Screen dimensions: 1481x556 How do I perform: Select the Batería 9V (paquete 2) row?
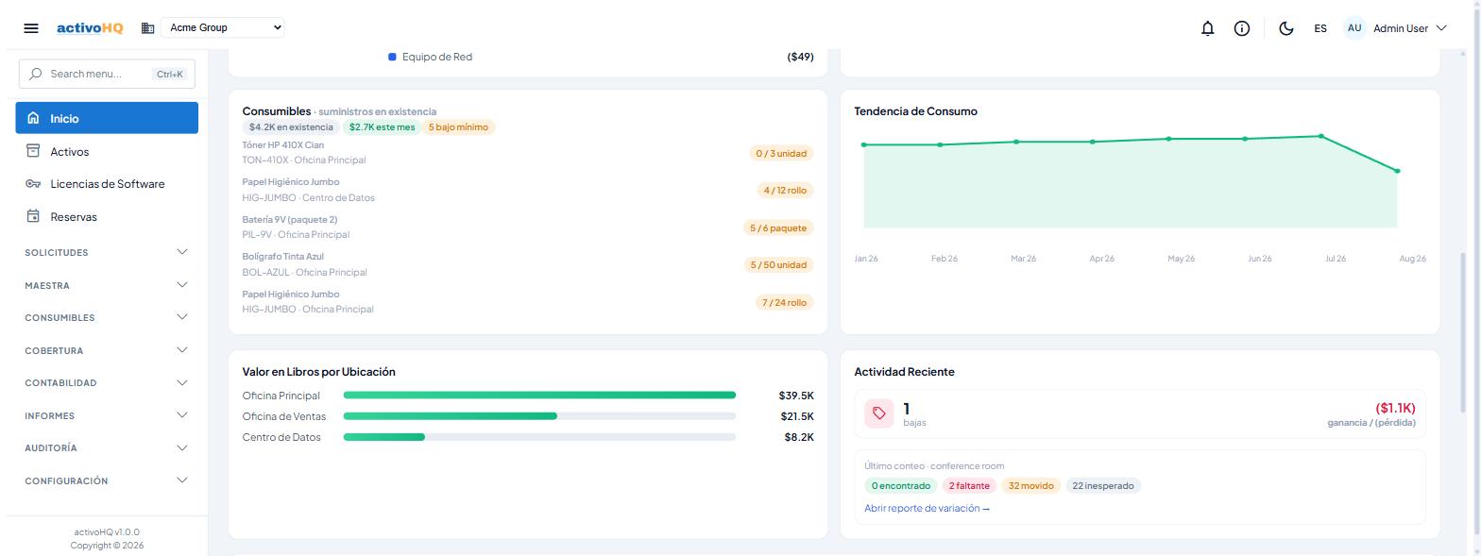pyautogui.click(x=528, y=227)
